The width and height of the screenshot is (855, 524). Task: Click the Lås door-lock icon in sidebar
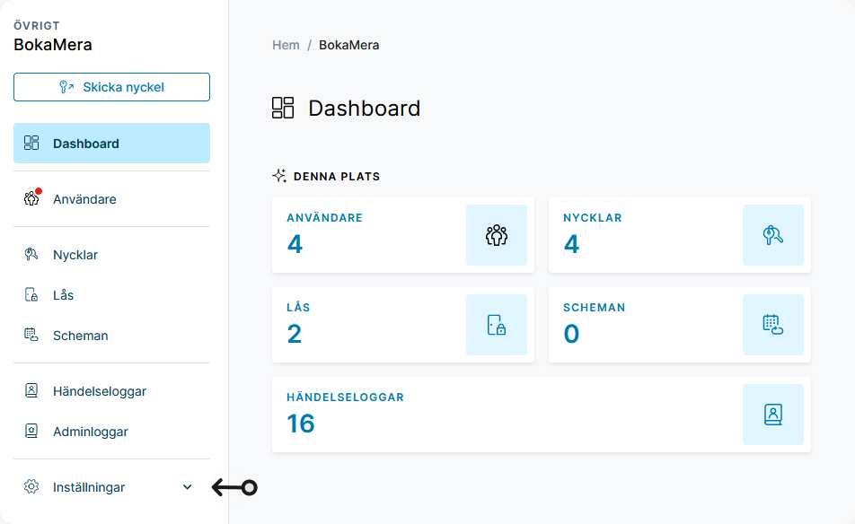[x=31, y=294]
